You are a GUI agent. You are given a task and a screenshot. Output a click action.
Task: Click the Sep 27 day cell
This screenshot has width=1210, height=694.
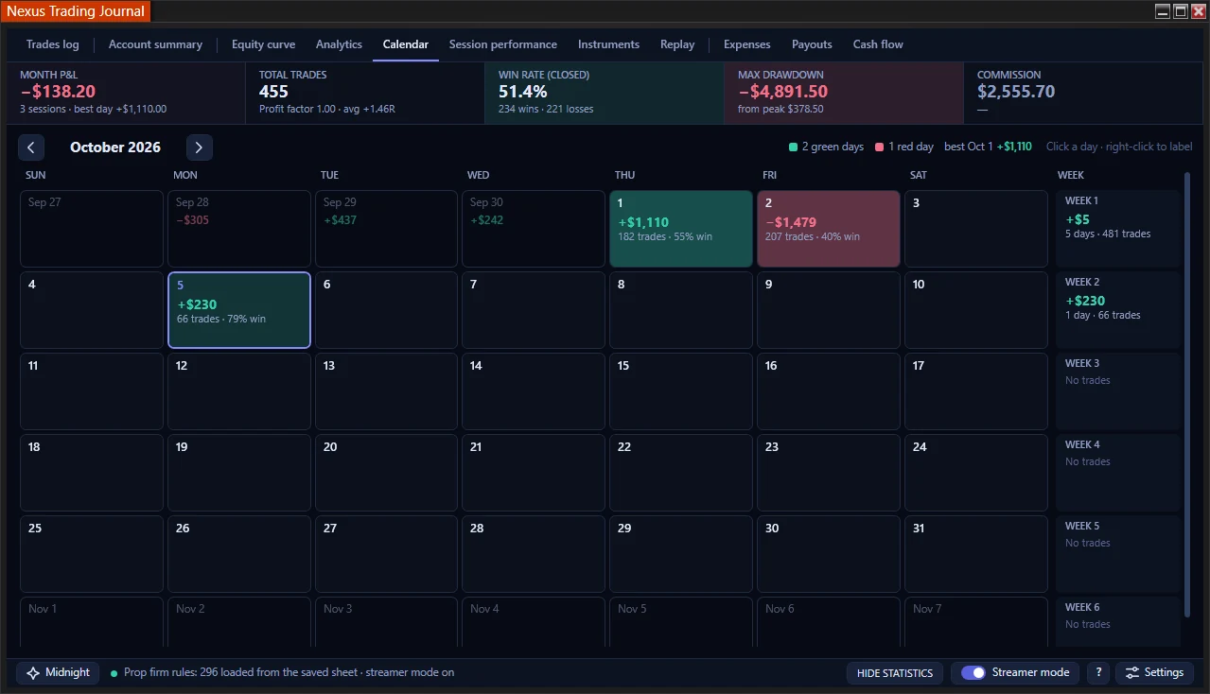pyautogui.click(x=92, y=229)
